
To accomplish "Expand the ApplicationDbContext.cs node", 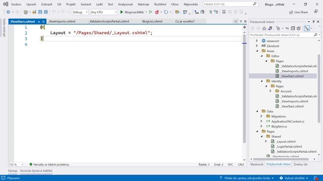I will [261, 121].
